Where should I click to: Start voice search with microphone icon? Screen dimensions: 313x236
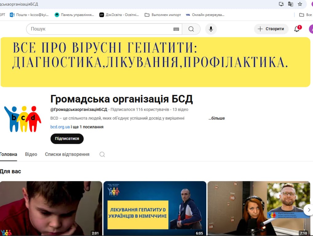pos(211,29)
